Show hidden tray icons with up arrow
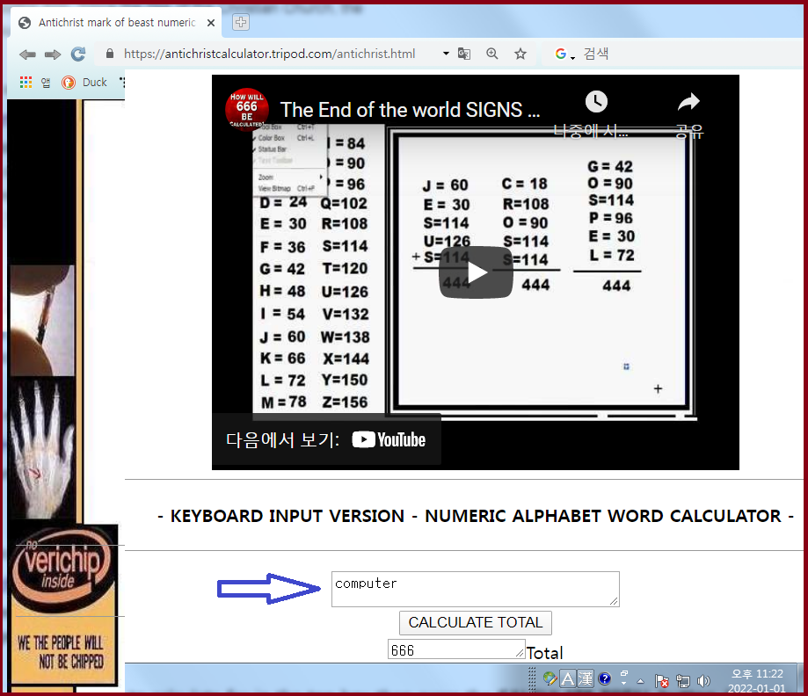 pos(640,681)
